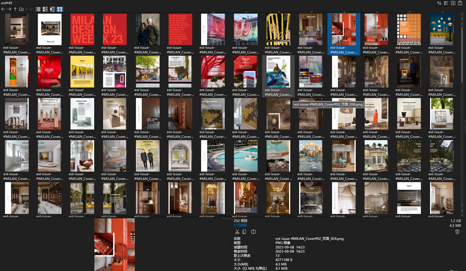This screenshot has height=271, width=466.
Task: Cut the selected file with scissors icon
Action: 237,232
